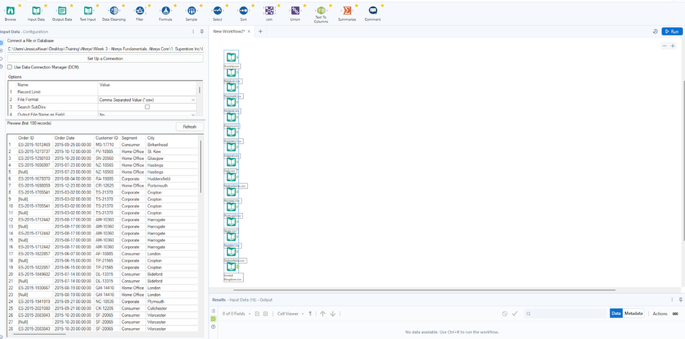Zoom out canvas with minus button
Viewport: 685px width, 339px height.
664,46
